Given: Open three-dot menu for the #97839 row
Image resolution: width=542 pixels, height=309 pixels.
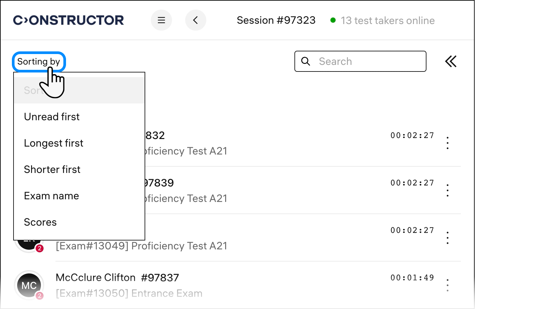Looking at the screenshot, I should (x=448, y=190).
